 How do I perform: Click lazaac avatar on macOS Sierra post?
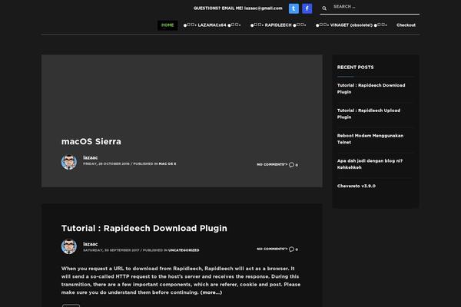pos(69,162)
